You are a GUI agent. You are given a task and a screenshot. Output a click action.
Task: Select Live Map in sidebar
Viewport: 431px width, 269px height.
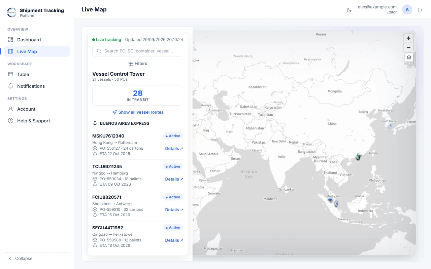37,51
